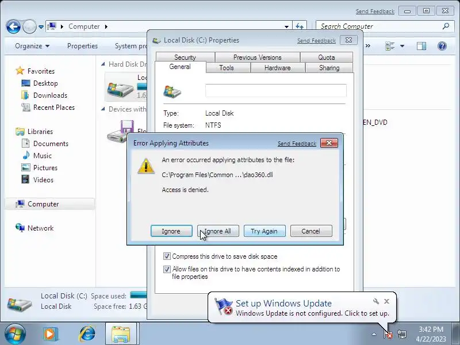Click the magnifier search icon
460x345 pixels.
coord(446,26)
